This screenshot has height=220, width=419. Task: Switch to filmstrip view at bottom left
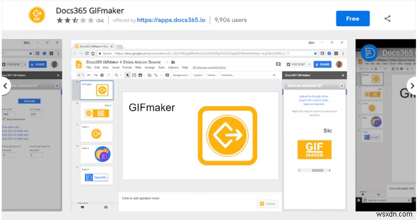click(x=83, y=207)
